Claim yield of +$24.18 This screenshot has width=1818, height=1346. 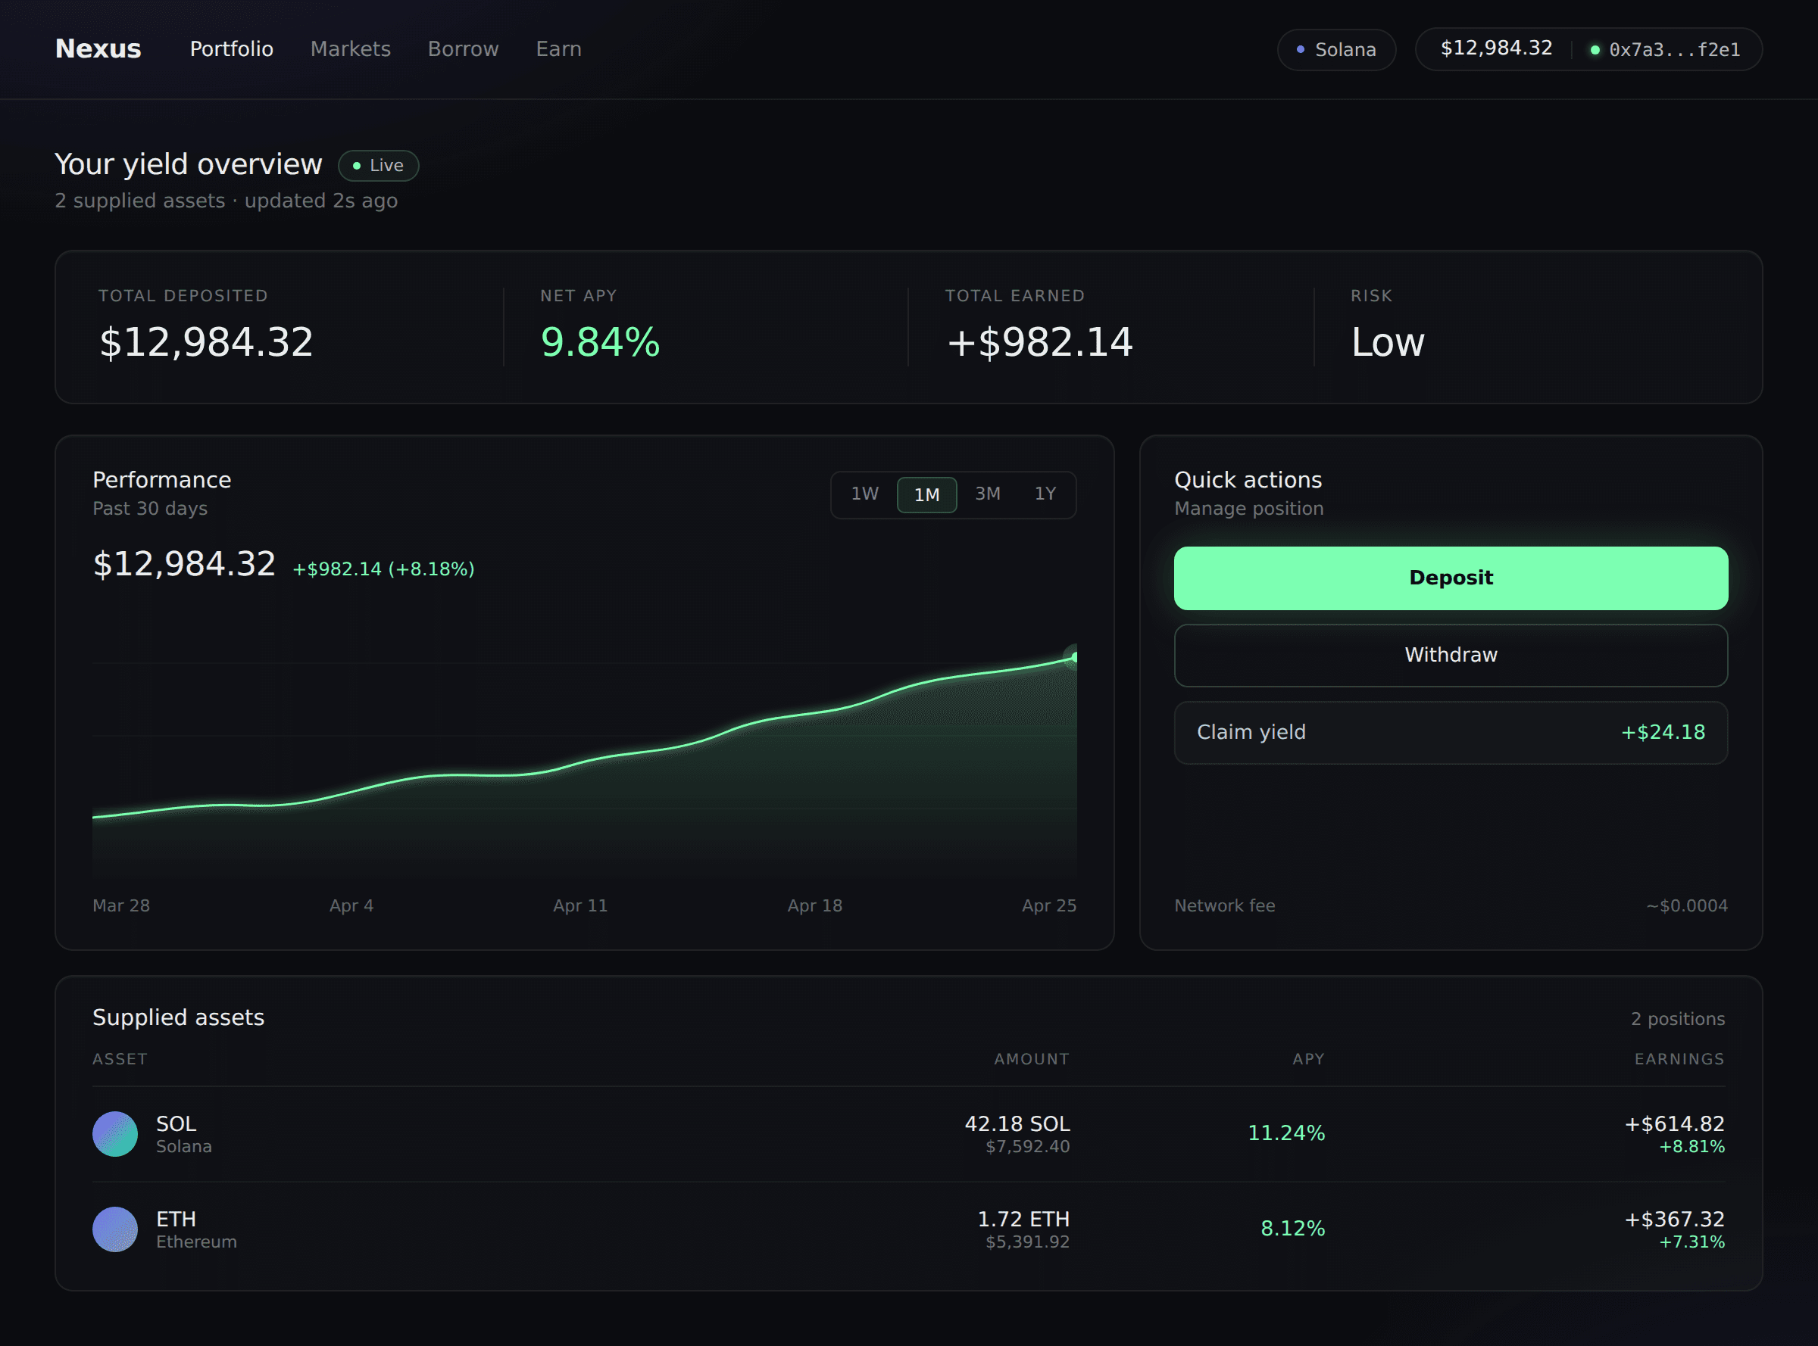[1451, 733]
